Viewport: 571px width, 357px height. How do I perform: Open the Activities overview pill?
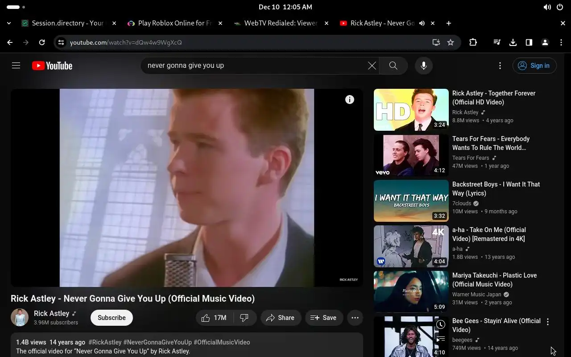(16, 7)
